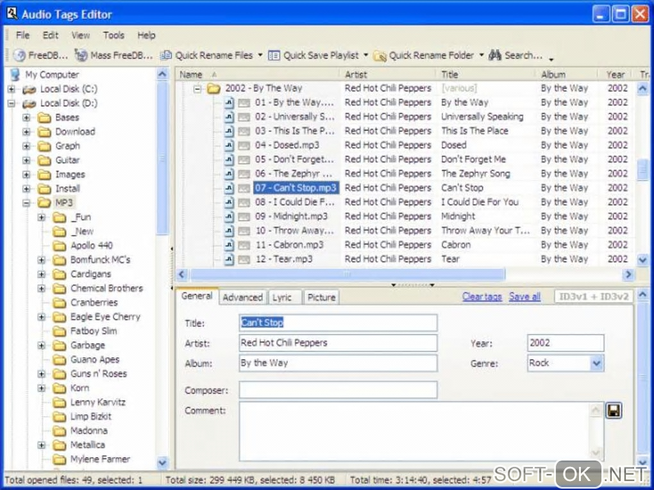Viewport: 654px width, 490px height.
Task: Click in the Title input field
Action: tap(338, 323)
